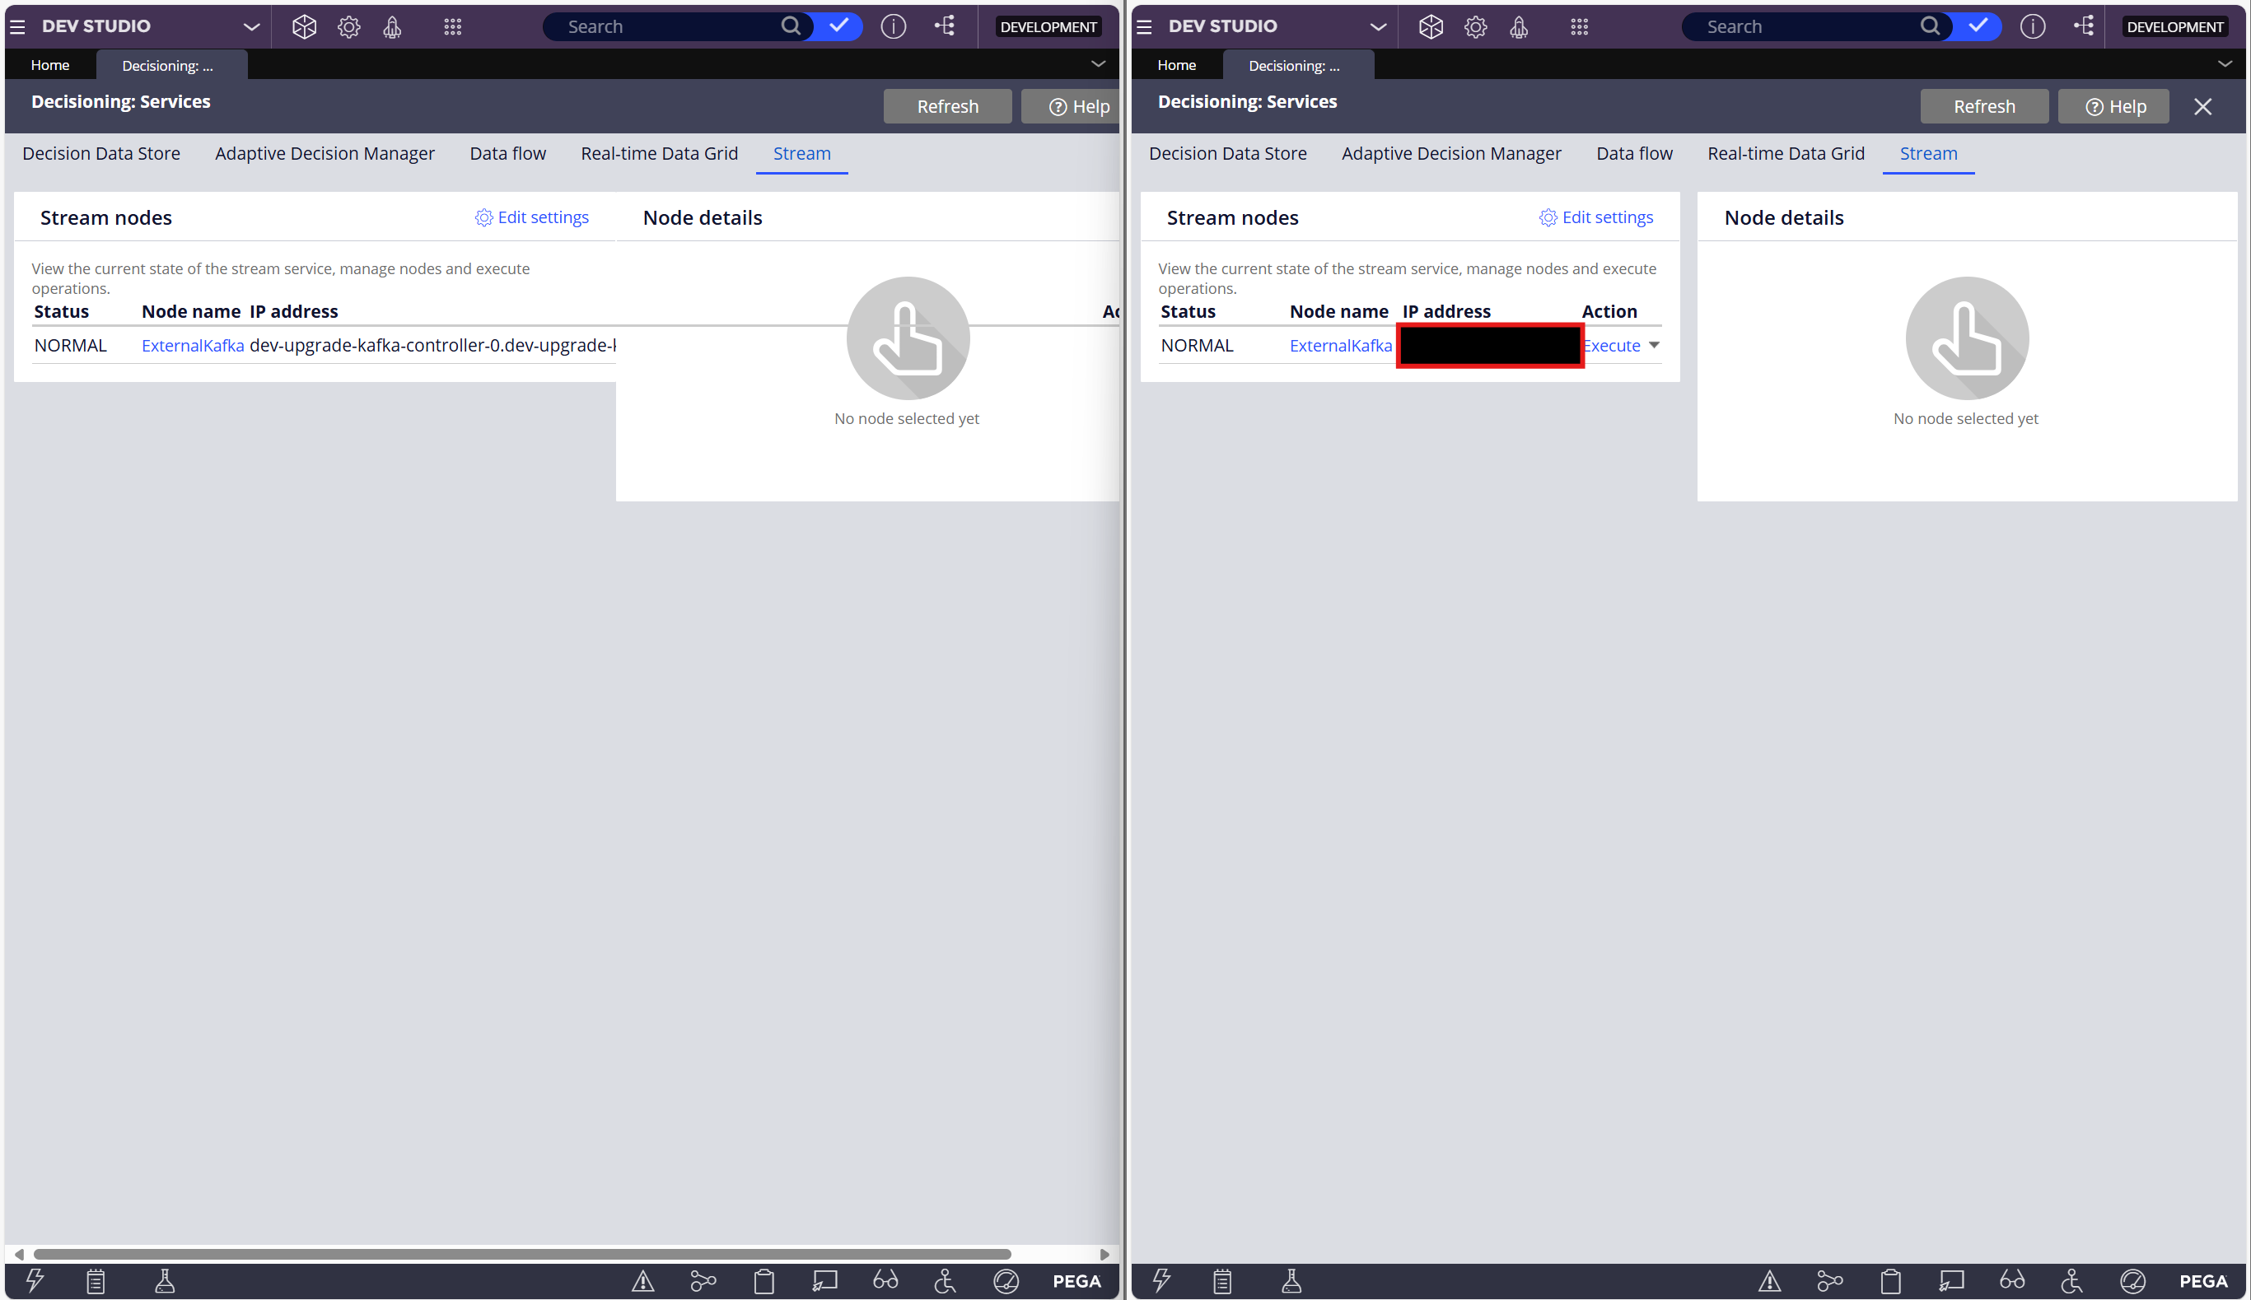Image resolution: width=2251 pixels, height=1300 pixels.
Task: Click the horizontal scrollbar in left window
Action: (521, 1254)
